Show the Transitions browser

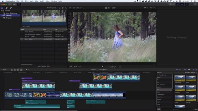tap(196, 70)
